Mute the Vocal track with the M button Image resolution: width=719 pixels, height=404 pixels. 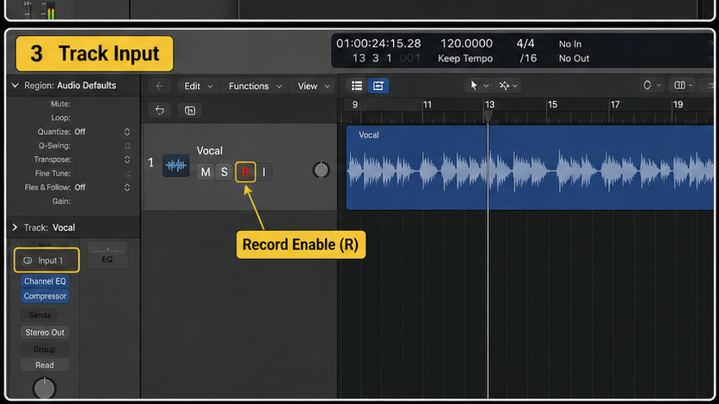coord(206,172)
